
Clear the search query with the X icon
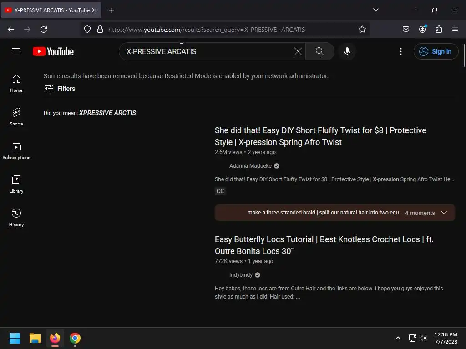pyautogui.click(x=298, y=51)
